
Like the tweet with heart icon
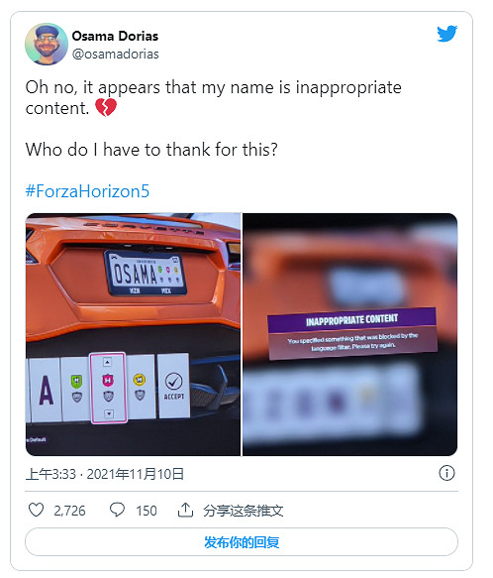36,511
